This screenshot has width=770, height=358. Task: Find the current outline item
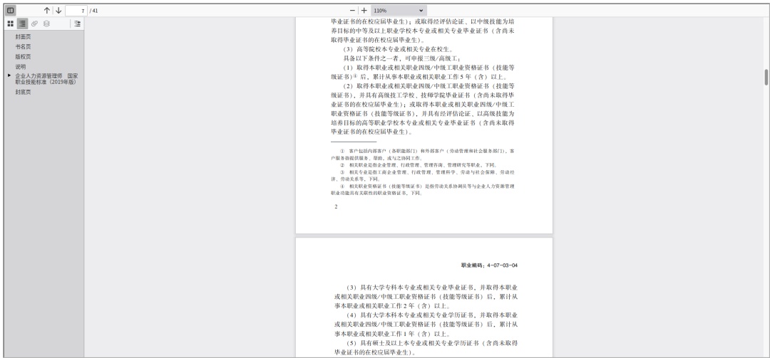click(76, 23)
